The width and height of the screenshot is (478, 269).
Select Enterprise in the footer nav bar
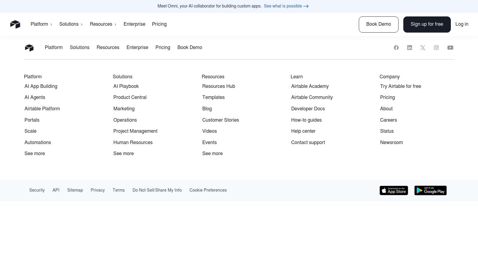pyautogui.click(x=137, y=48)
